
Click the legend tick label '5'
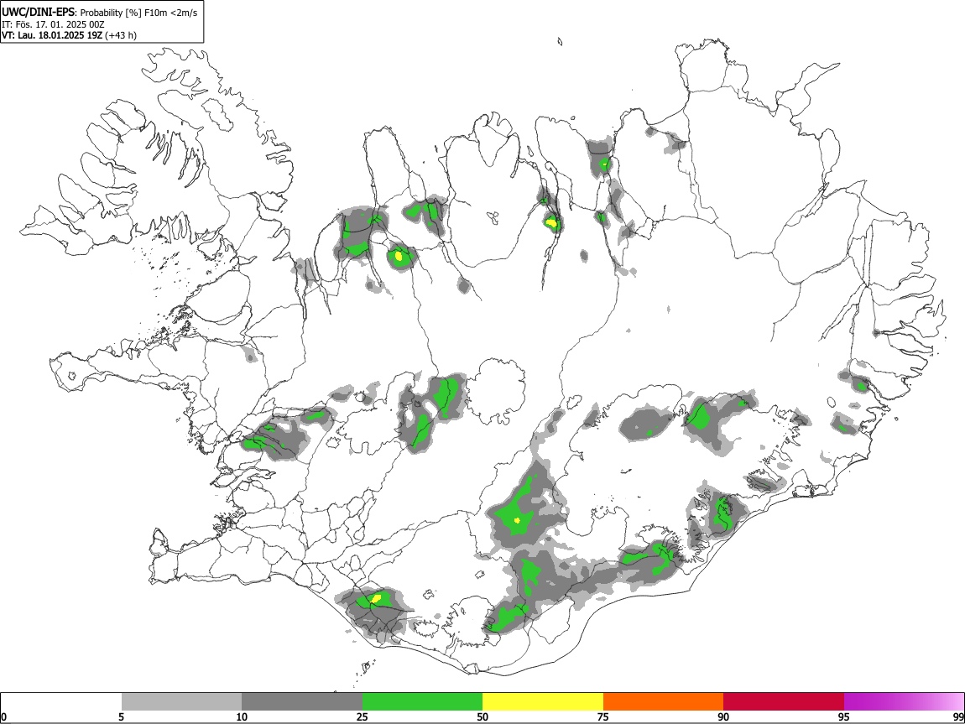(x=121, y=717)
